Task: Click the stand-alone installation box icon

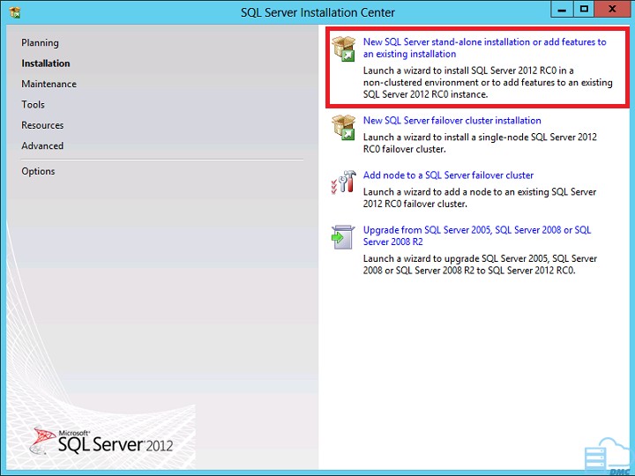Action: pos(343,48)
